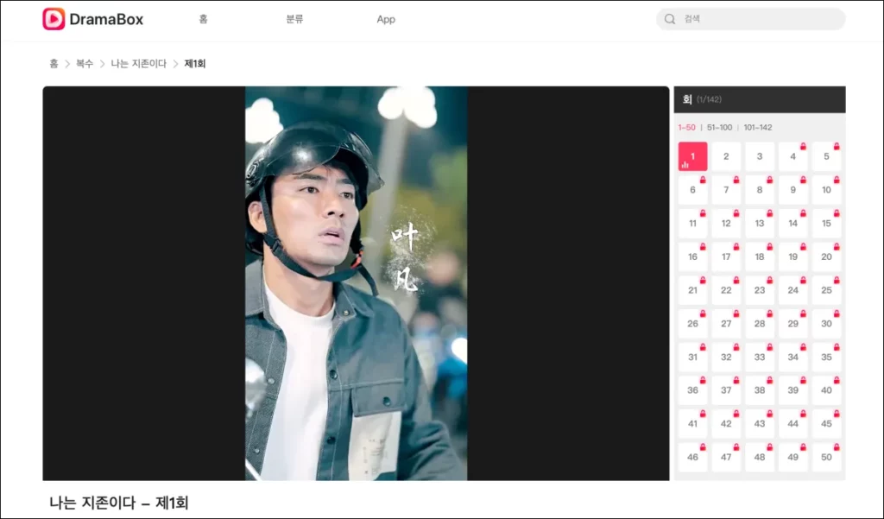The width and height of the screenshot is (884, 519).
Task: Open locked episode 9
Action: tap(793, 190)
